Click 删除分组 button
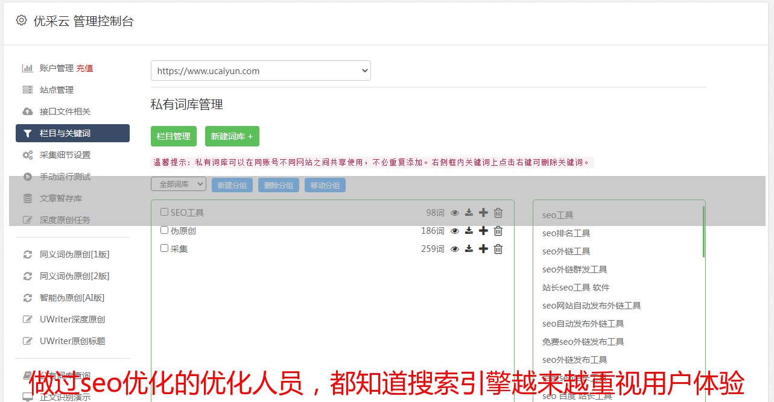This screenshot has width=774, height=402. click(x=279, y=185)
